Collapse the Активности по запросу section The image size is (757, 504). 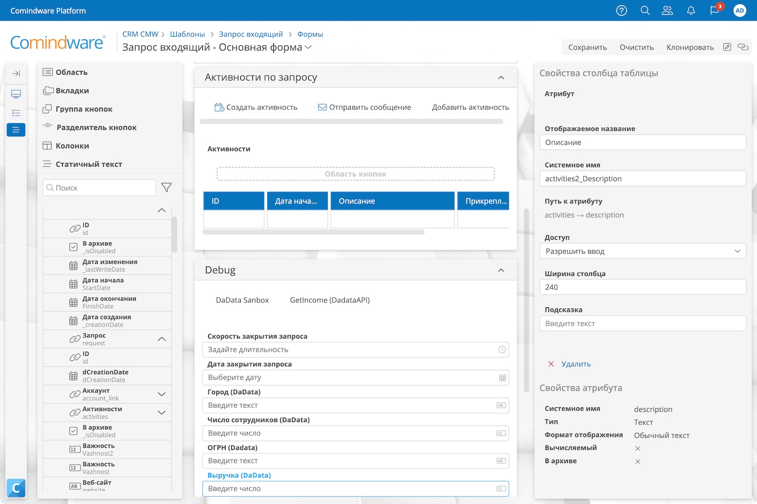point(501,77)
